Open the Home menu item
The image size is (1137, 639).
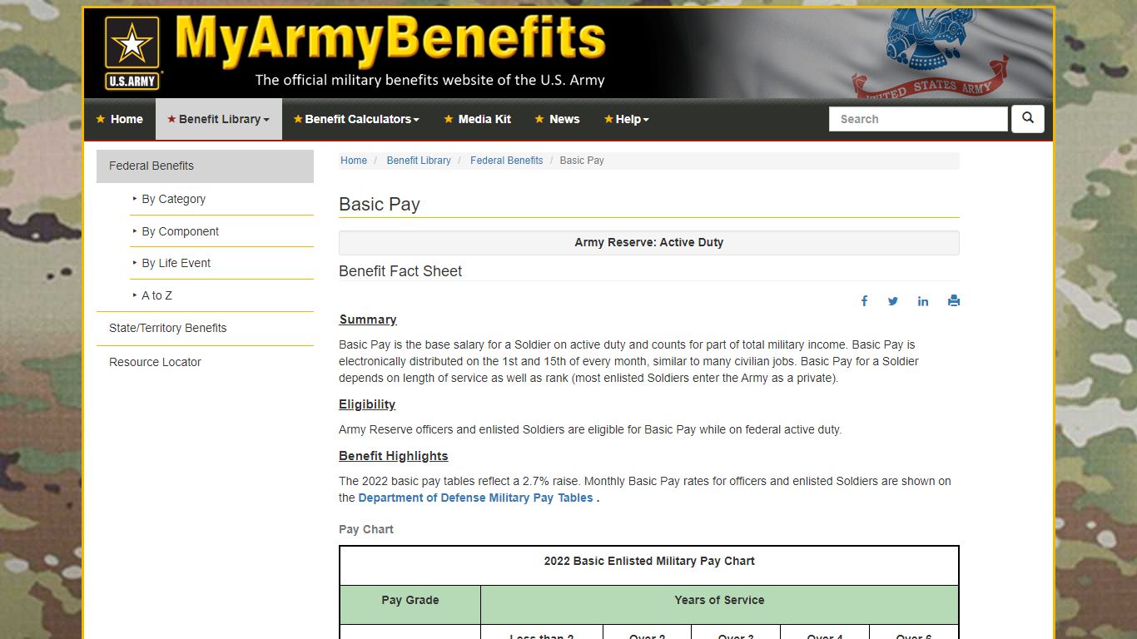pyautogui.click(x=119, y=119)
